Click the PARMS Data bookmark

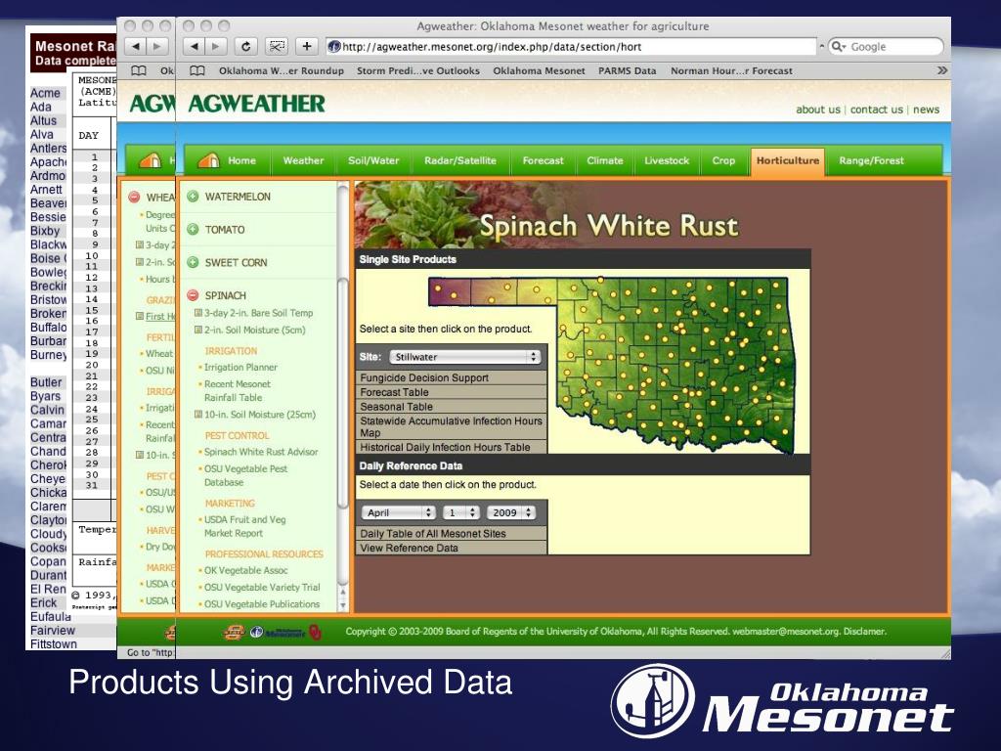(x=627, y=70)
